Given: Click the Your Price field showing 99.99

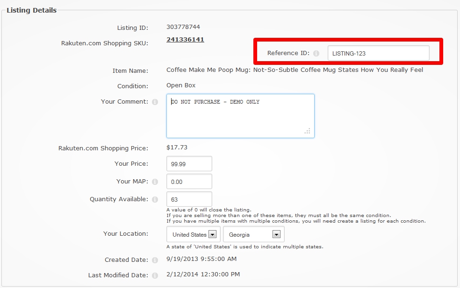Looking at the screenshot, I should click(x=189, y=164).
